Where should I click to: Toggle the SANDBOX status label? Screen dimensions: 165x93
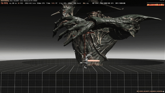[x=153, y=91]
